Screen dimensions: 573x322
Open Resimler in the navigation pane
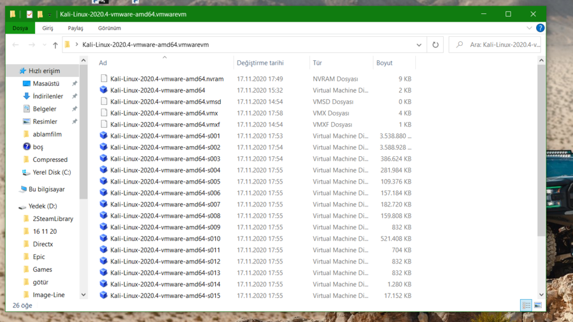[45, 121]
